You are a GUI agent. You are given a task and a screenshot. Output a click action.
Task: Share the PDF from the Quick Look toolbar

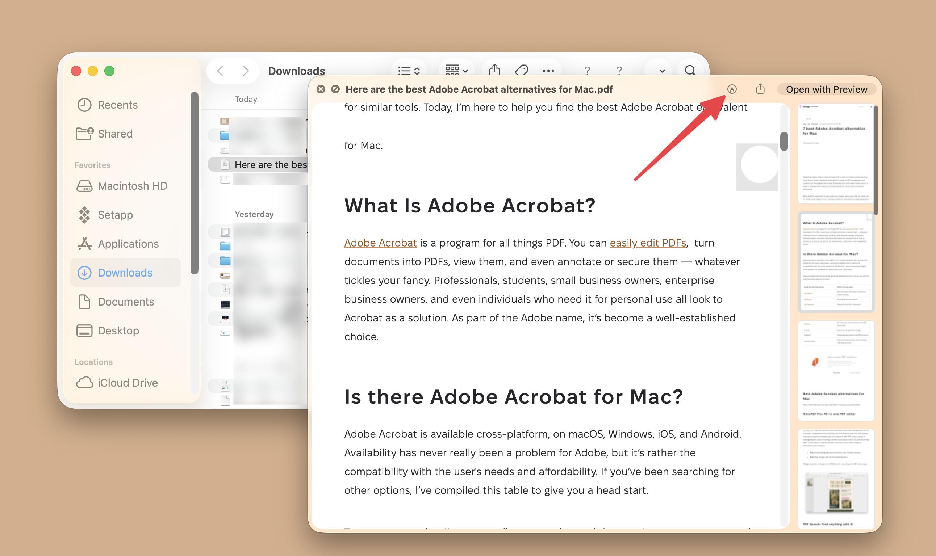click(x=760, y=89)
